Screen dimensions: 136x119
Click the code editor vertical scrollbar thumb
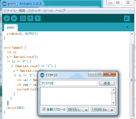[132, 80]
